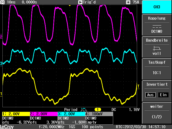This screenshot has width=172, height=129.
Task: Select the 1GS sample rate readout
Action: point(72,127)
